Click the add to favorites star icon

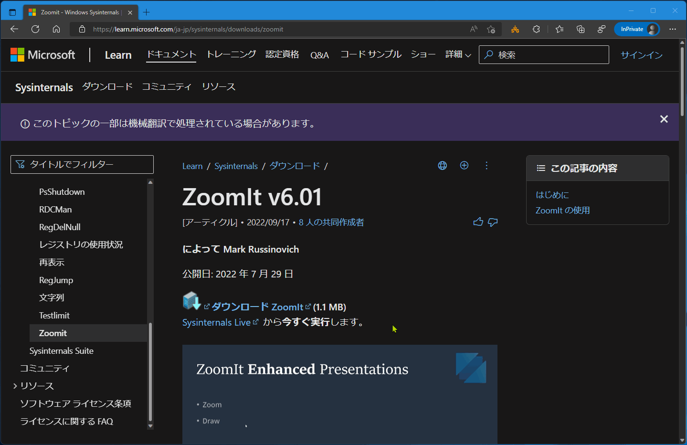tap(491, 29)
